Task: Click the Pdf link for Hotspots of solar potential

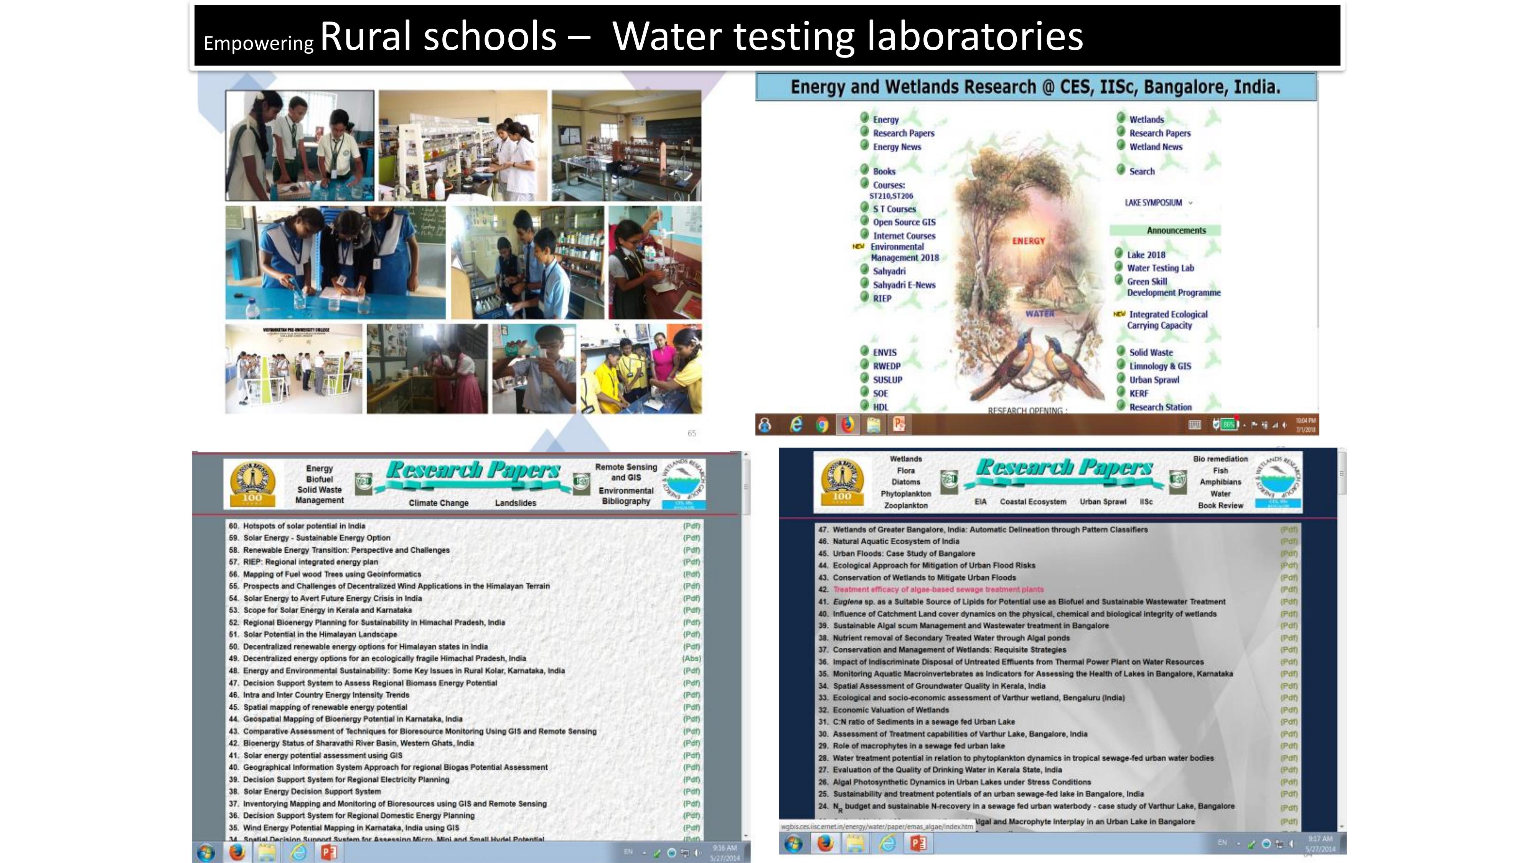Action: (691, 526)
